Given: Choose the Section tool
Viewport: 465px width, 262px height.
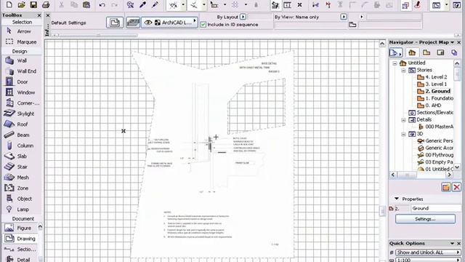Looking at the screenshot, I should (20, 249).
